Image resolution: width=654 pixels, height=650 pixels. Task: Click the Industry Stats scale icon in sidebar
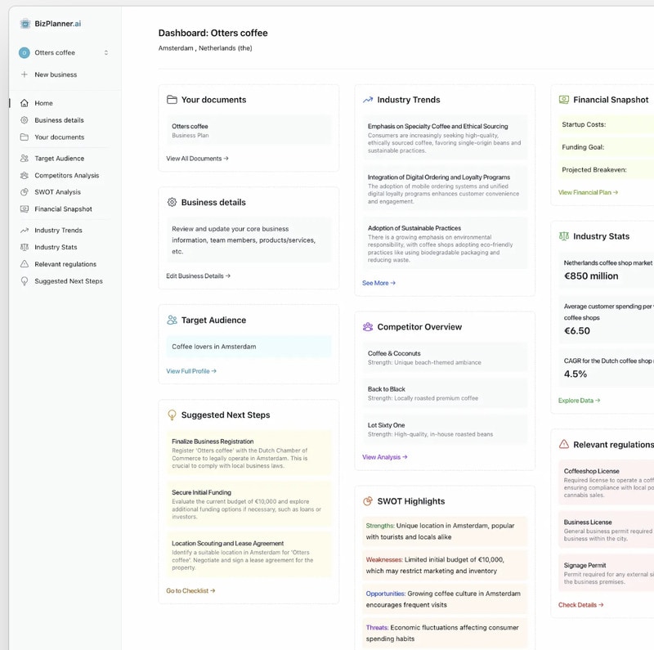pyautogui.click(x=25, y=247)
